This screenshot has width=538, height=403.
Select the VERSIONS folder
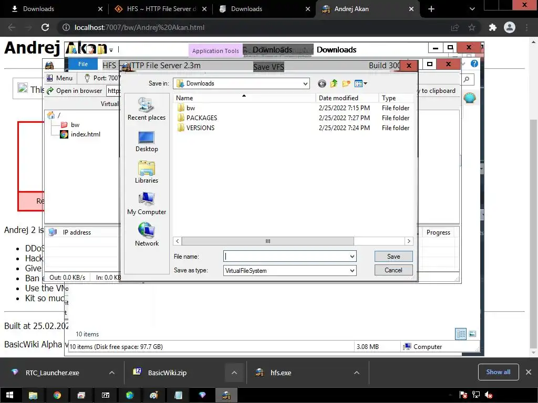pyautogui.click(x=196, y=128)
